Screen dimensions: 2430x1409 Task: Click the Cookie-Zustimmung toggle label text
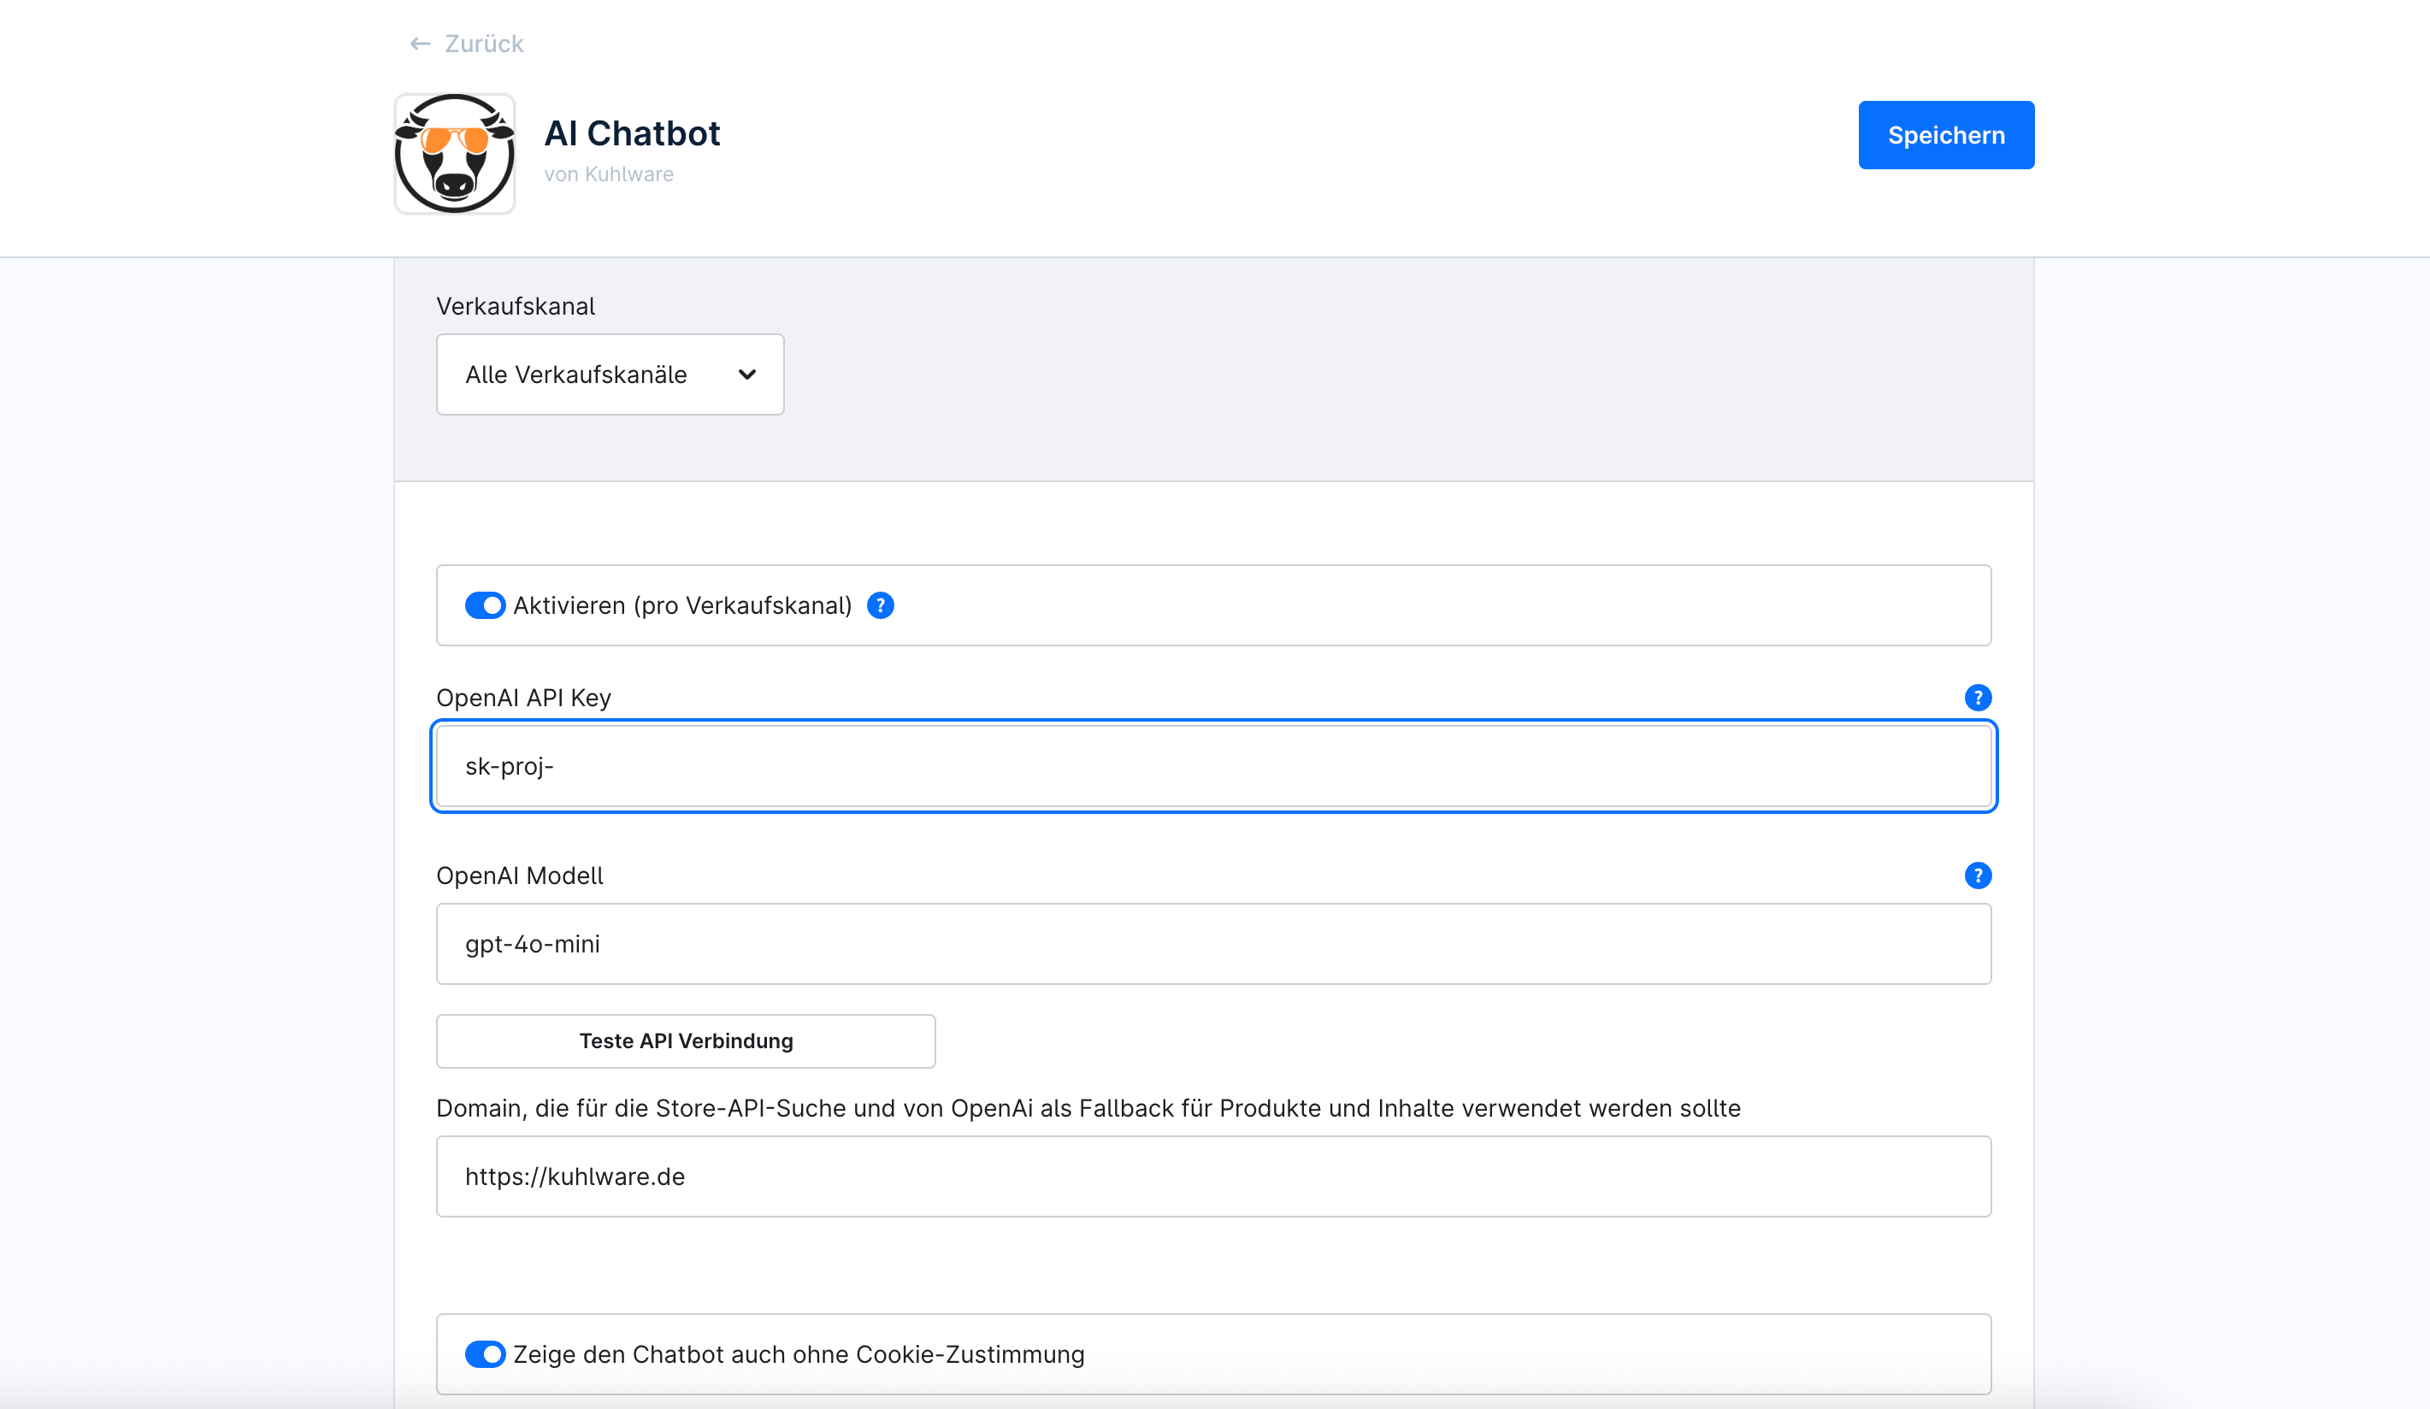click(798, 1354)
